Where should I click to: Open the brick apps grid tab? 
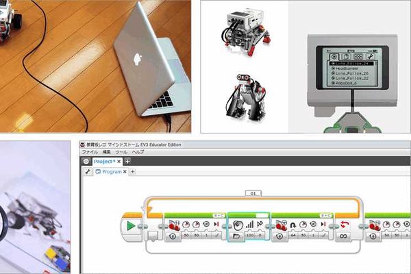tap(358, 56)
